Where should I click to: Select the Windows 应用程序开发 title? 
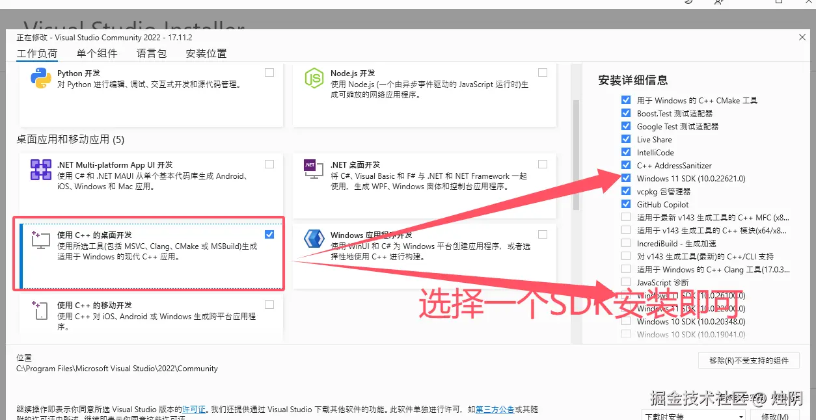click(372, 235)
